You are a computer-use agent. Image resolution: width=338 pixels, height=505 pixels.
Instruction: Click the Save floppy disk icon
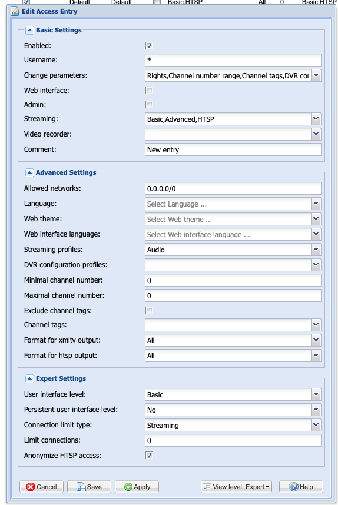(81, 487)
